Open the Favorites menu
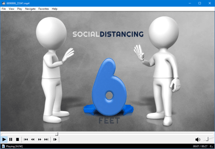 (x=44, y=9)
